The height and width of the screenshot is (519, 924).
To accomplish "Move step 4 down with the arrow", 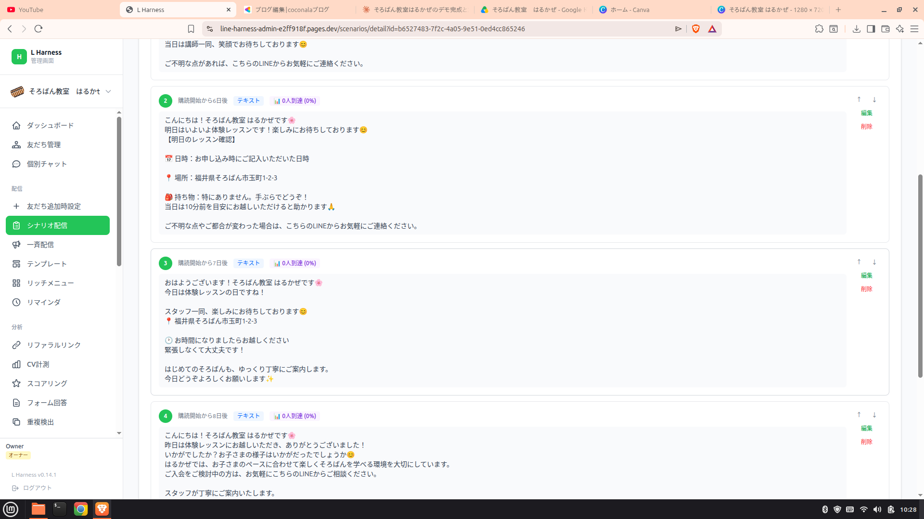I will [874, 415].
